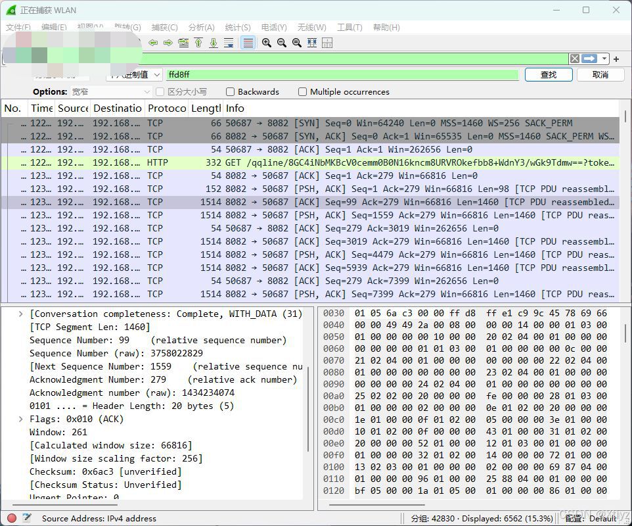Select the Seq=7399 Ack=279 packet row
This screenshot has height=526, width=632.
310,294
